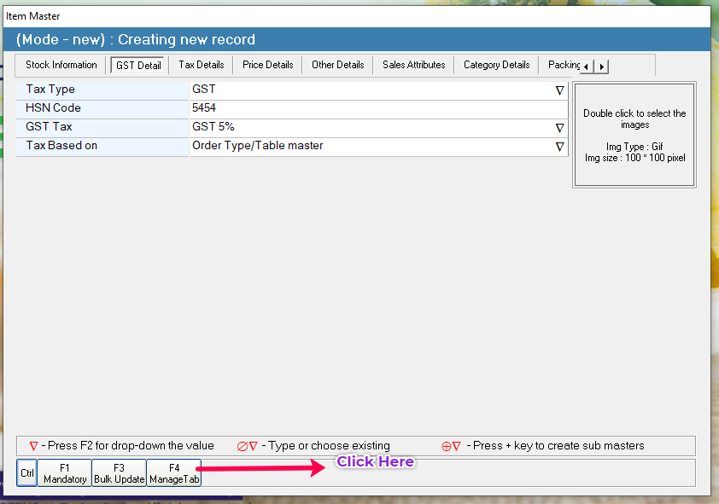Click the Item Master window title
The height and width of the screenshot is (504, 719).
point(33,16)
